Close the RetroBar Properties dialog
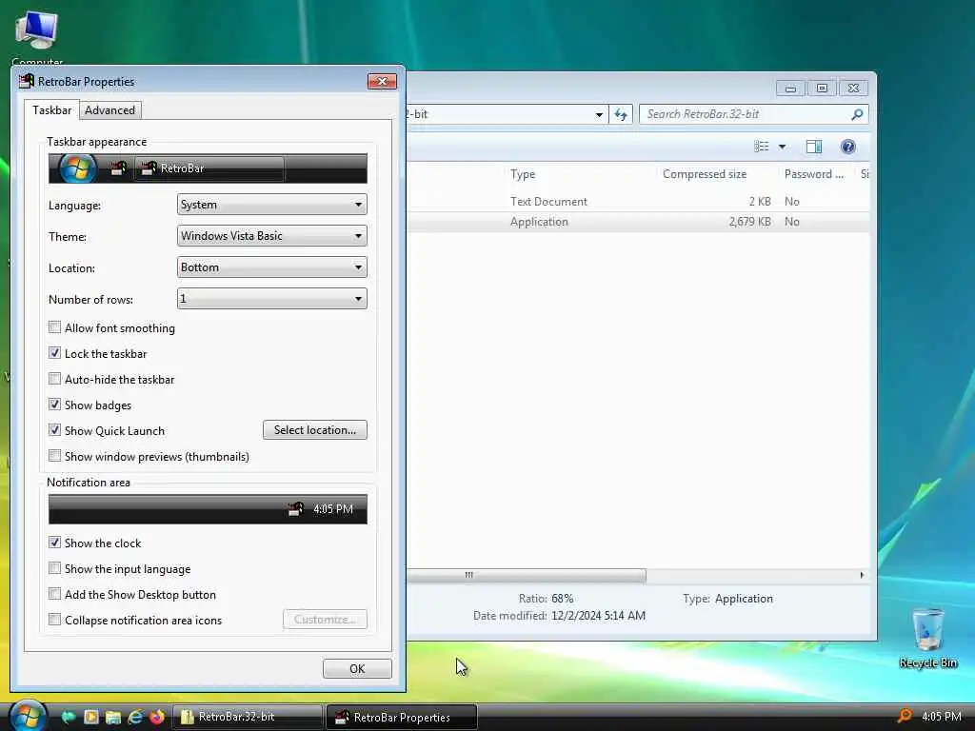Screen dimensions: 975x731 click(x=382, y=82)
